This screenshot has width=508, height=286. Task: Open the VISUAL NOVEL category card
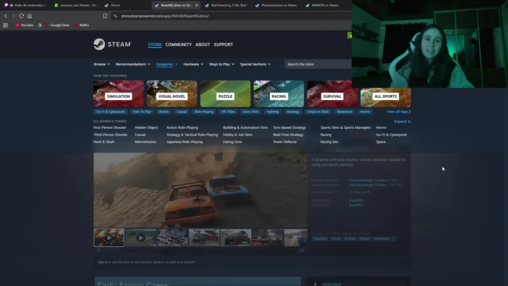tap(172, 94)
